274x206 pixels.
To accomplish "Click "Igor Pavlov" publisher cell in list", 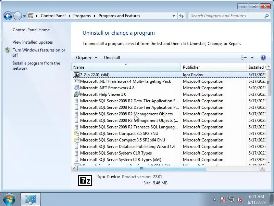I will (193, 75).
